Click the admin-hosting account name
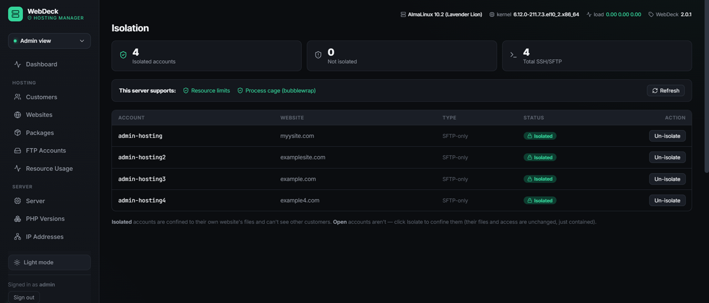709x303 pixels. click(140, 136)
